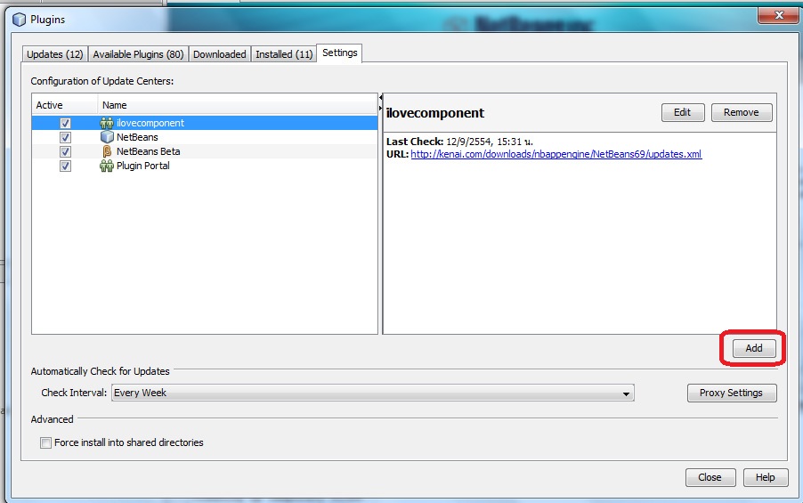Select the NetBeans Beta row
Viewport: 803px width, 503px height.
coord(205,151)
